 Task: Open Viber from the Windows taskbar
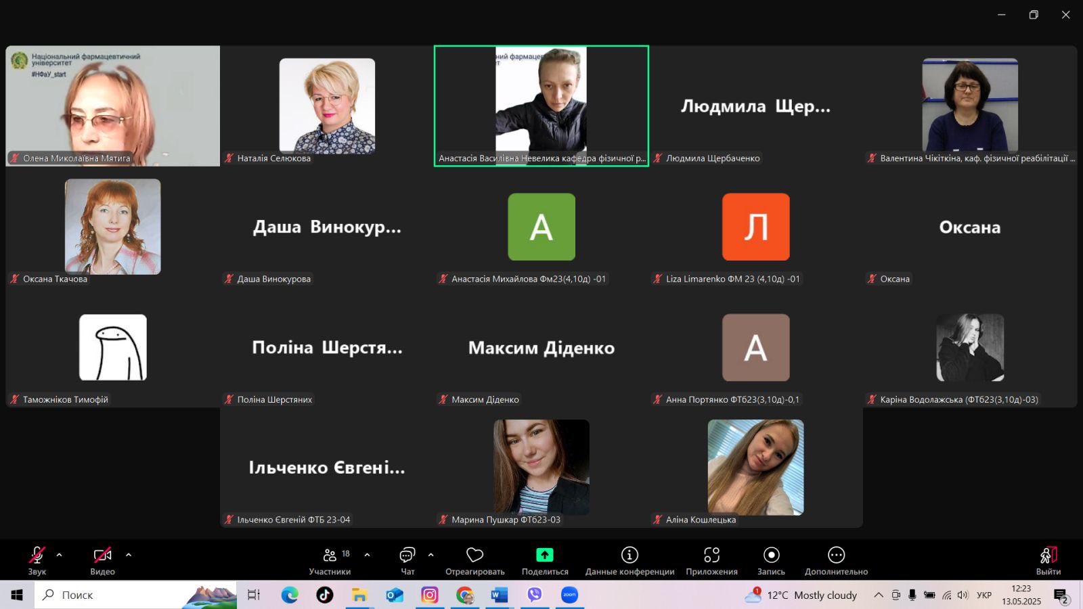[x=535, y=595]
